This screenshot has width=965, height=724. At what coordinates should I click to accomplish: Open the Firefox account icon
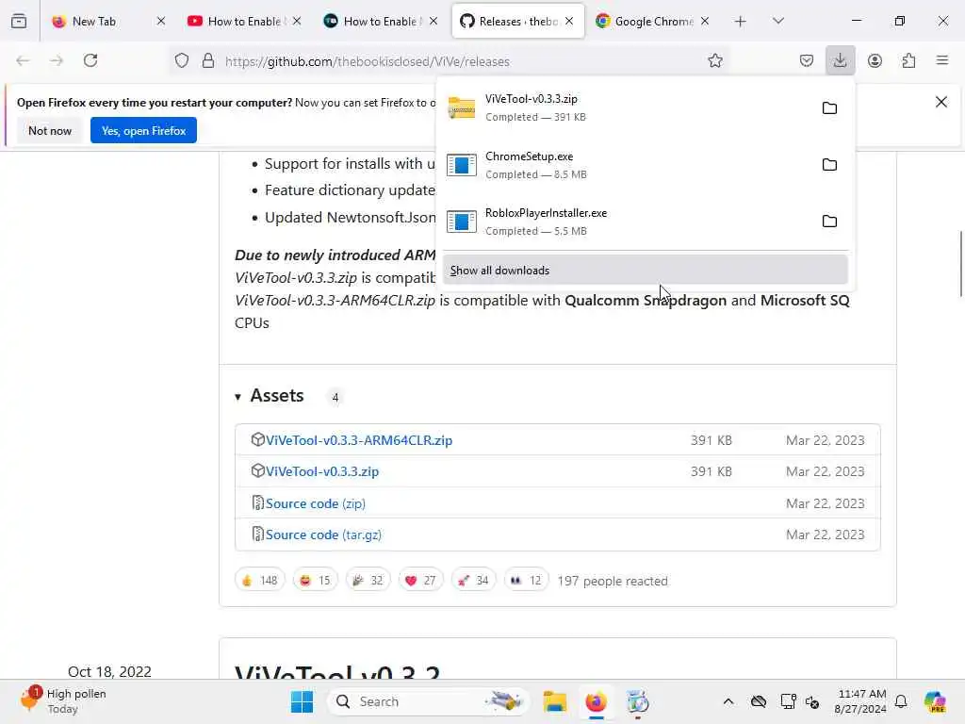[x=875, y=60]
